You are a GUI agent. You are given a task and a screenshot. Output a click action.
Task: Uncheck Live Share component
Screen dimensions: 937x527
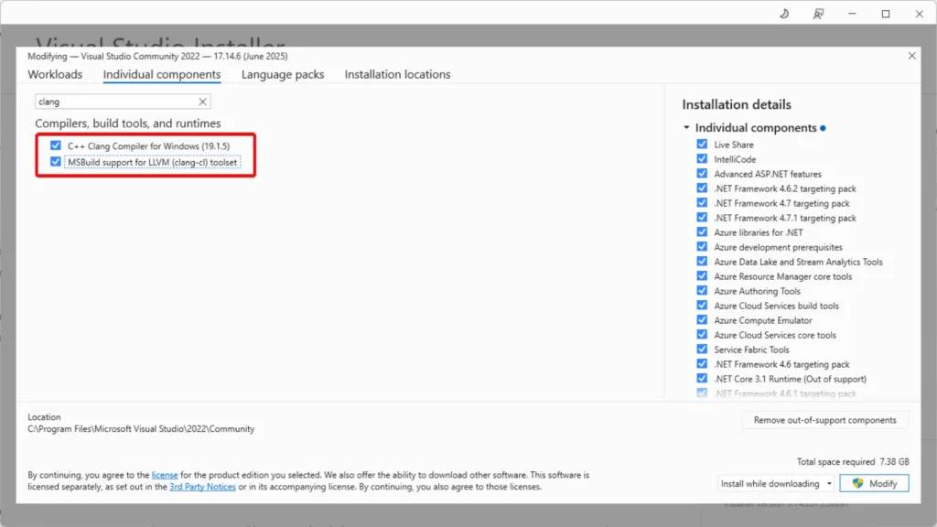point(702,144)
